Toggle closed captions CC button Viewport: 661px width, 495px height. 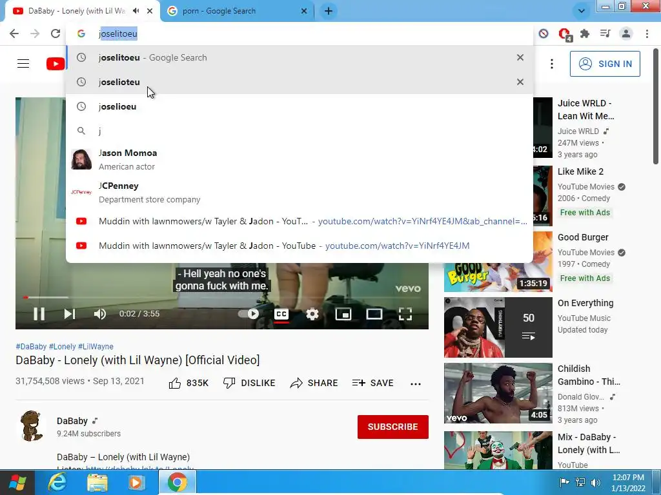pos(281,314)
